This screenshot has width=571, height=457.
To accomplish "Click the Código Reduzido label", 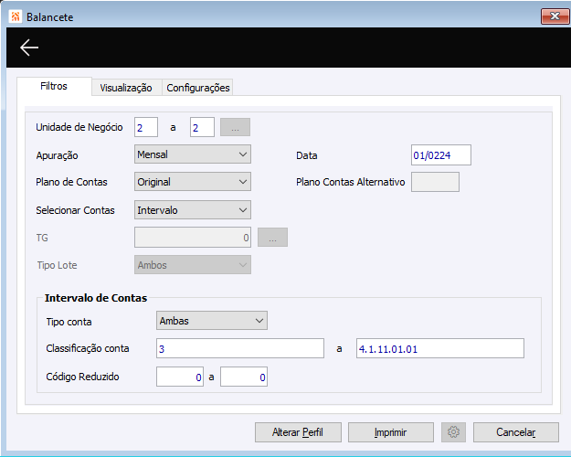I will pos(82,377).
